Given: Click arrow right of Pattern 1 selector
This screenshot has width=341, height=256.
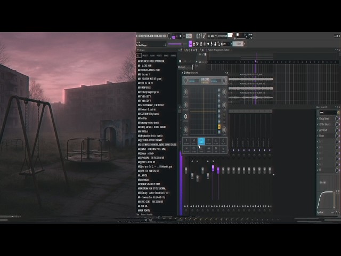Looking at the screenshot, I should pyautogui.click(x=245, y=44).
